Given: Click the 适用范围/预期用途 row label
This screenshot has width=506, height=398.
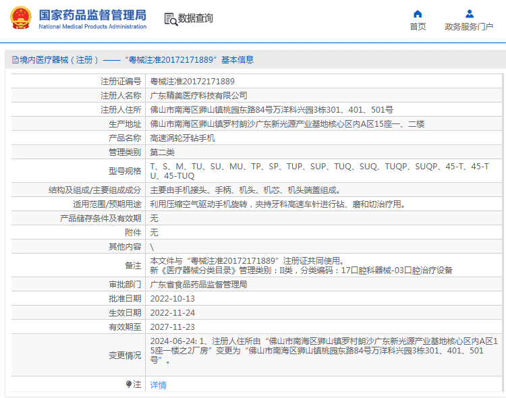Looking at the screenshot, I should [107, 204].
